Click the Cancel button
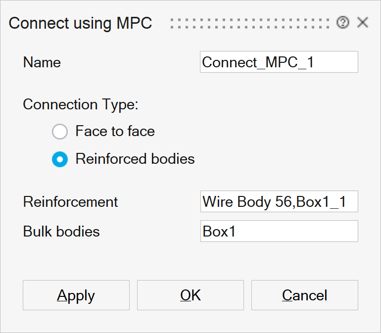Image resolution: width=381 pixels, height=333 pixels. pos(304,295)
